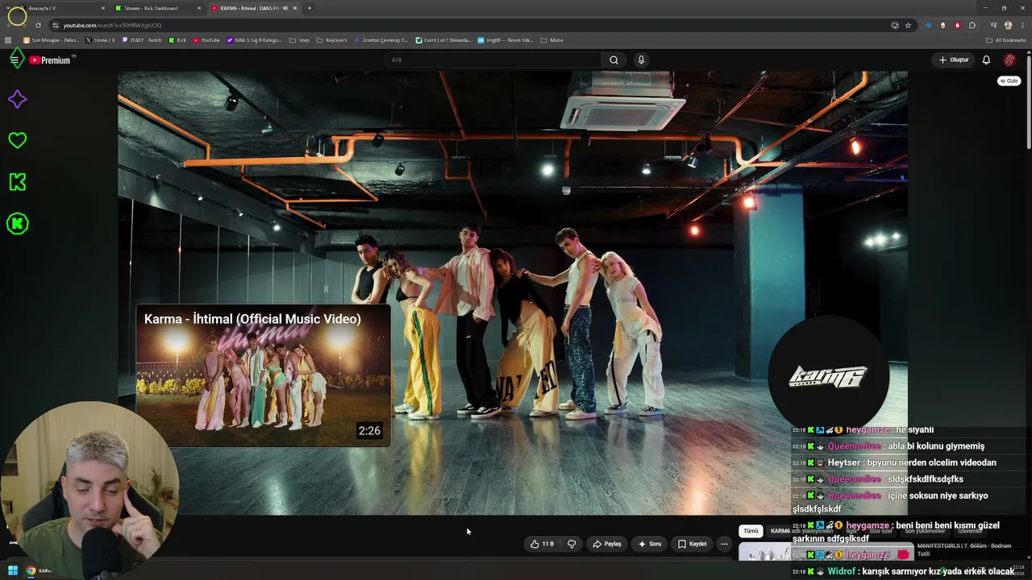The height and width of the screenshot is (580, 1032).
Task: Click the browser address bar URL
Action: 112,25
